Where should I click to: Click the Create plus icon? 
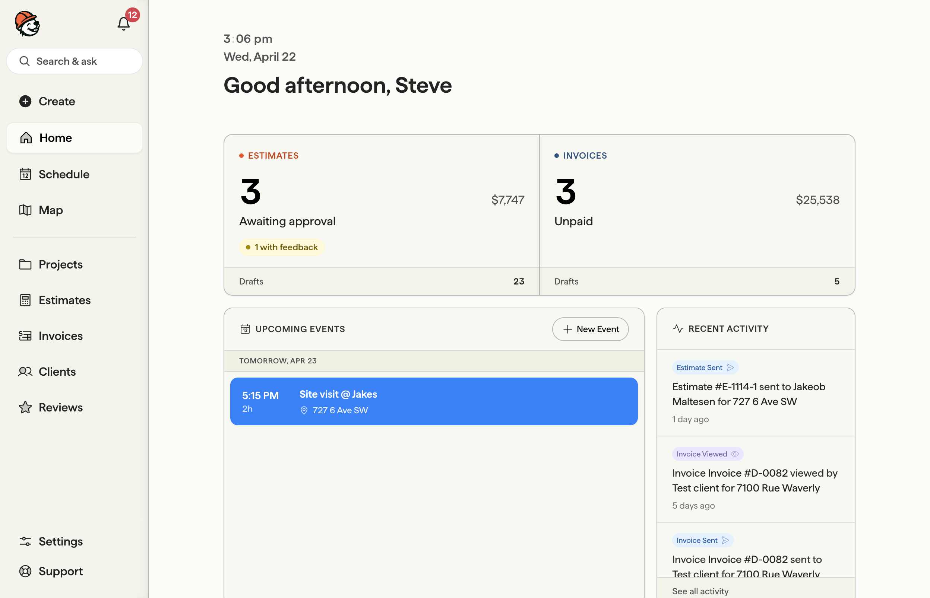point(25,101)
